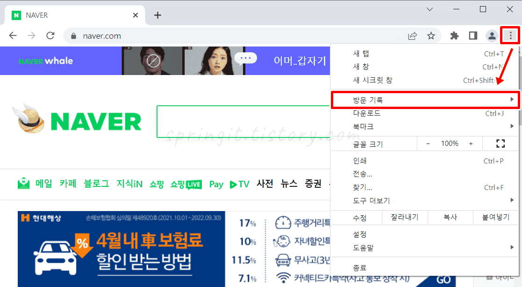This screenshot has height=287, width=522.
Task: Select 찾기... menu item
Action: [x=424, y=187]
